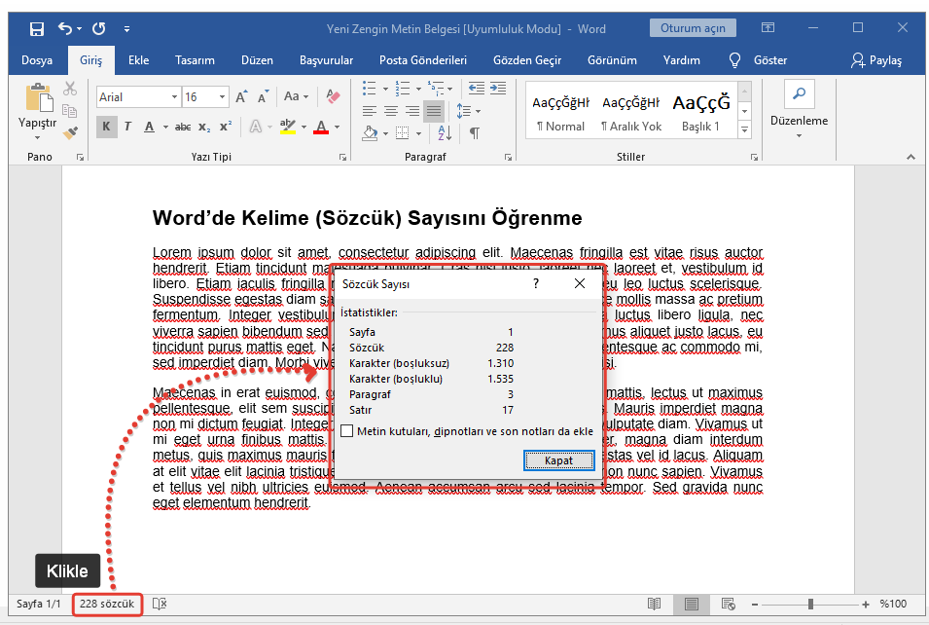Apply strikethrough with the abc icon
Screen dimensions: 929x625
tap(181, 127)
